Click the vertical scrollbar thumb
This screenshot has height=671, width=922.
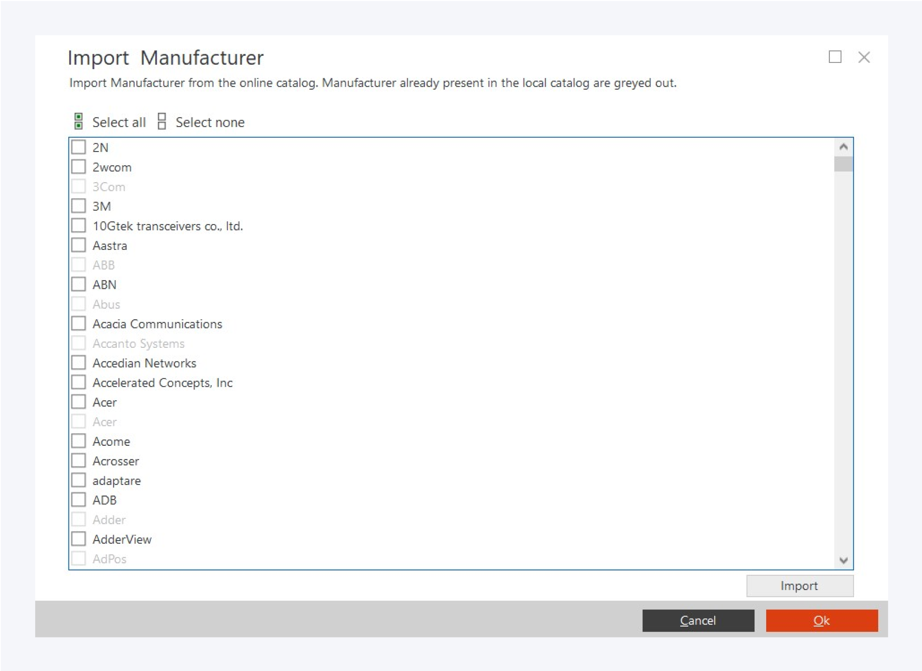coord(843,164)
